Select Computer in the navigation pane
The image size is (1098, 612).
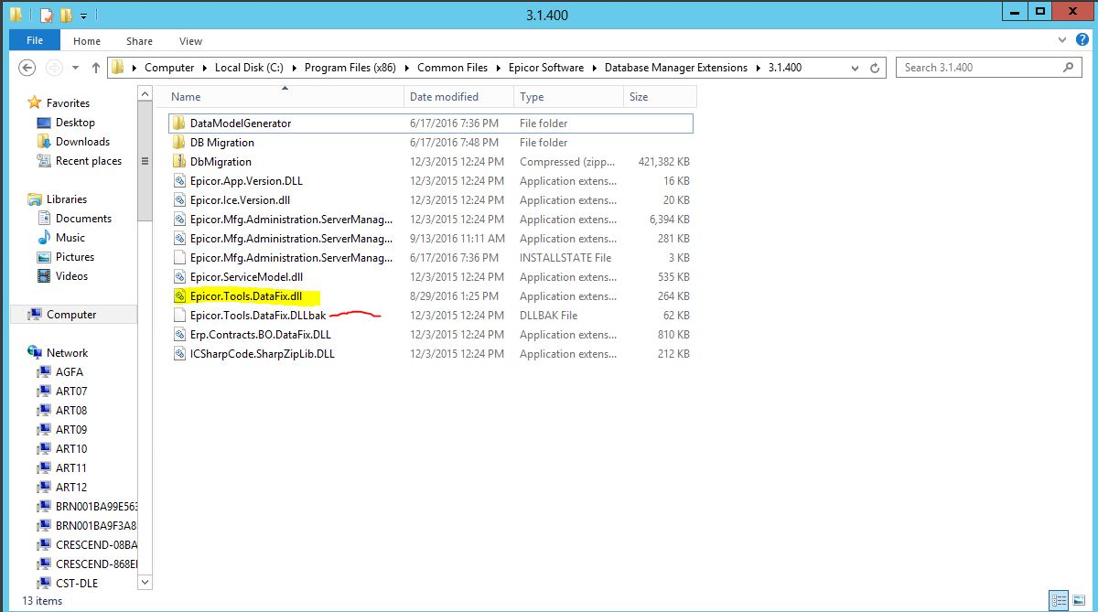[71, 315]
